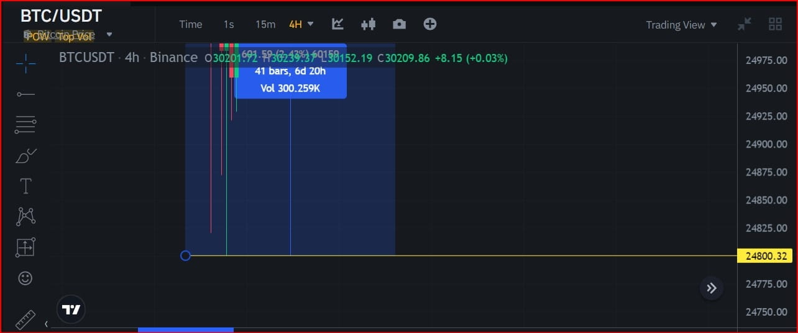Select the 1s interval
This screenshot has height=333, width=798.
click(x=229, y=24)
